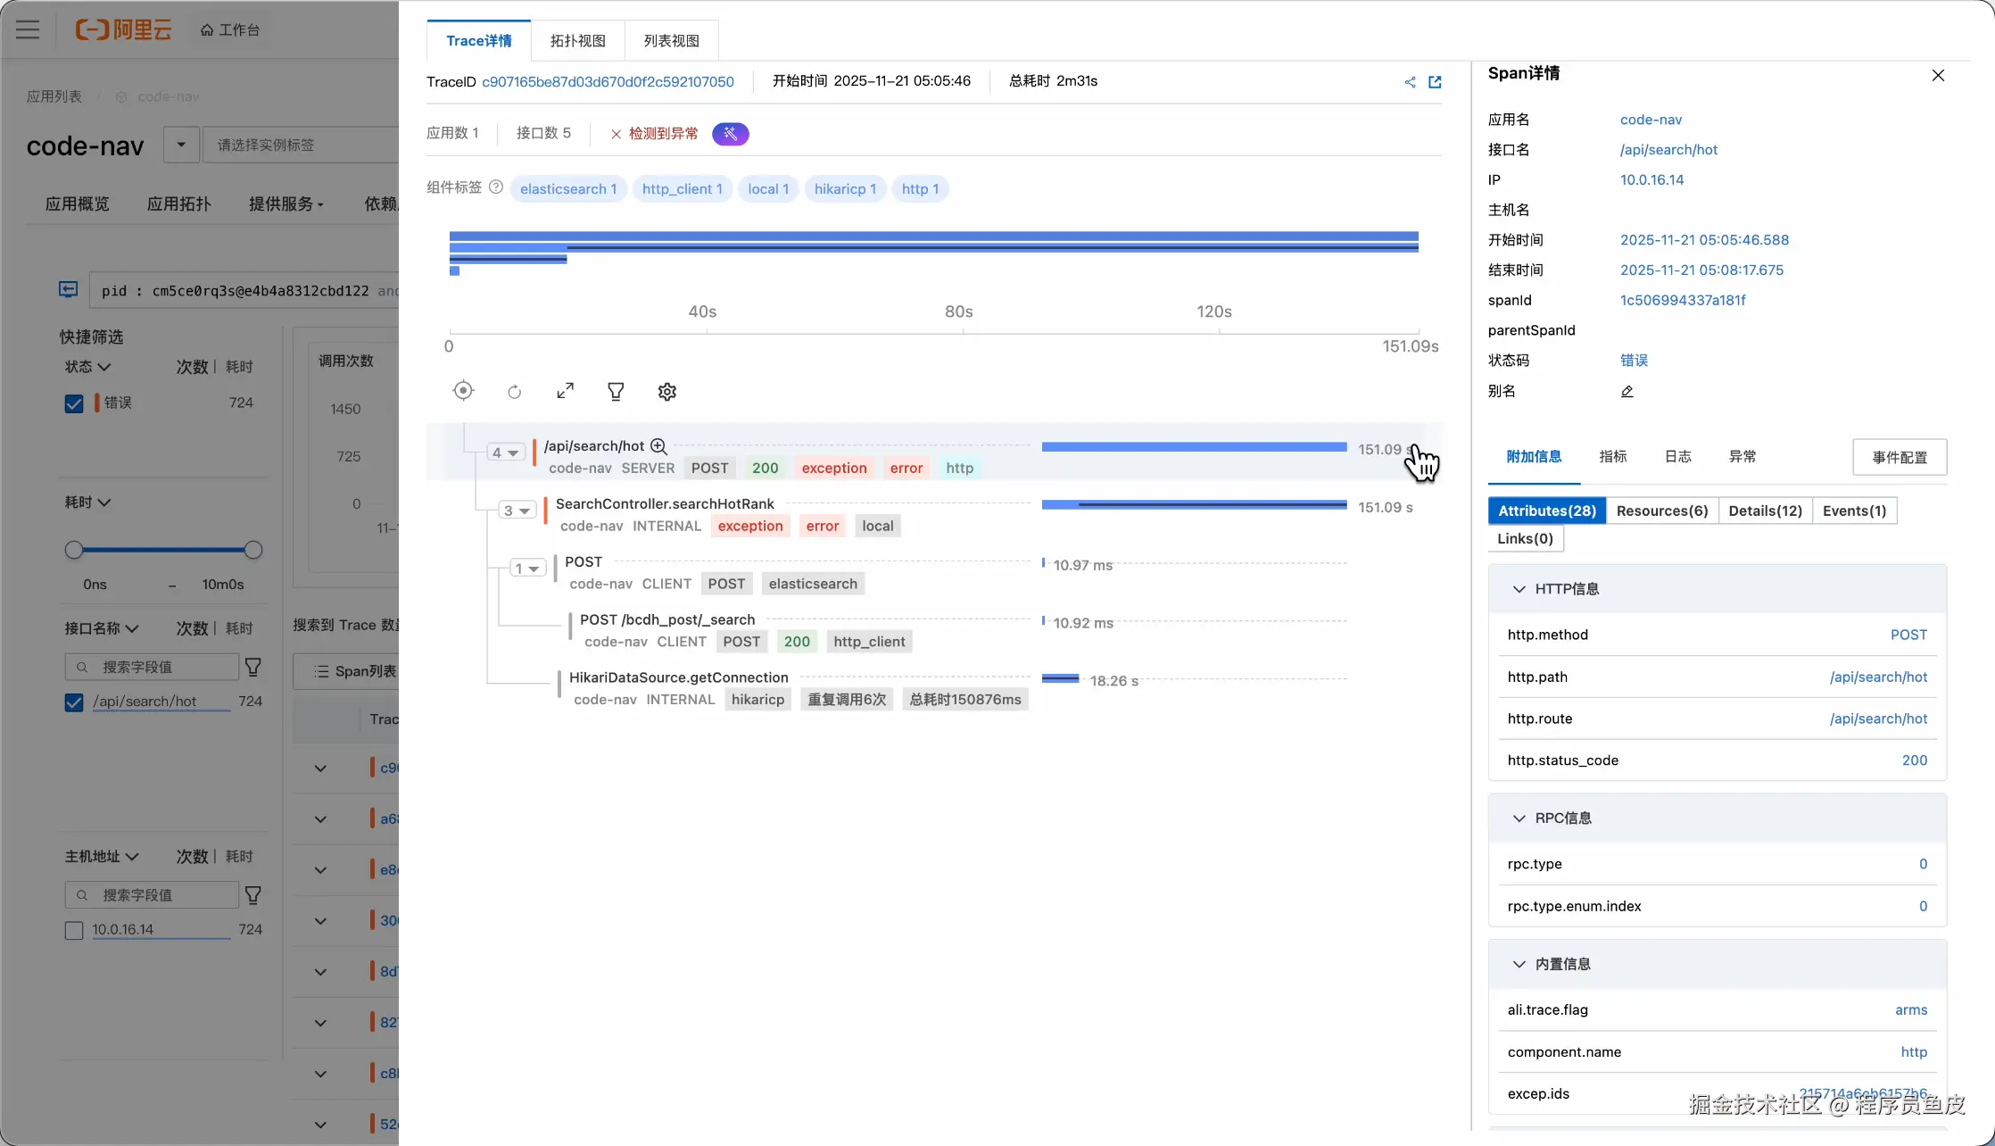Click the refresh icon in span toolbar

click(x=514, y=392)
